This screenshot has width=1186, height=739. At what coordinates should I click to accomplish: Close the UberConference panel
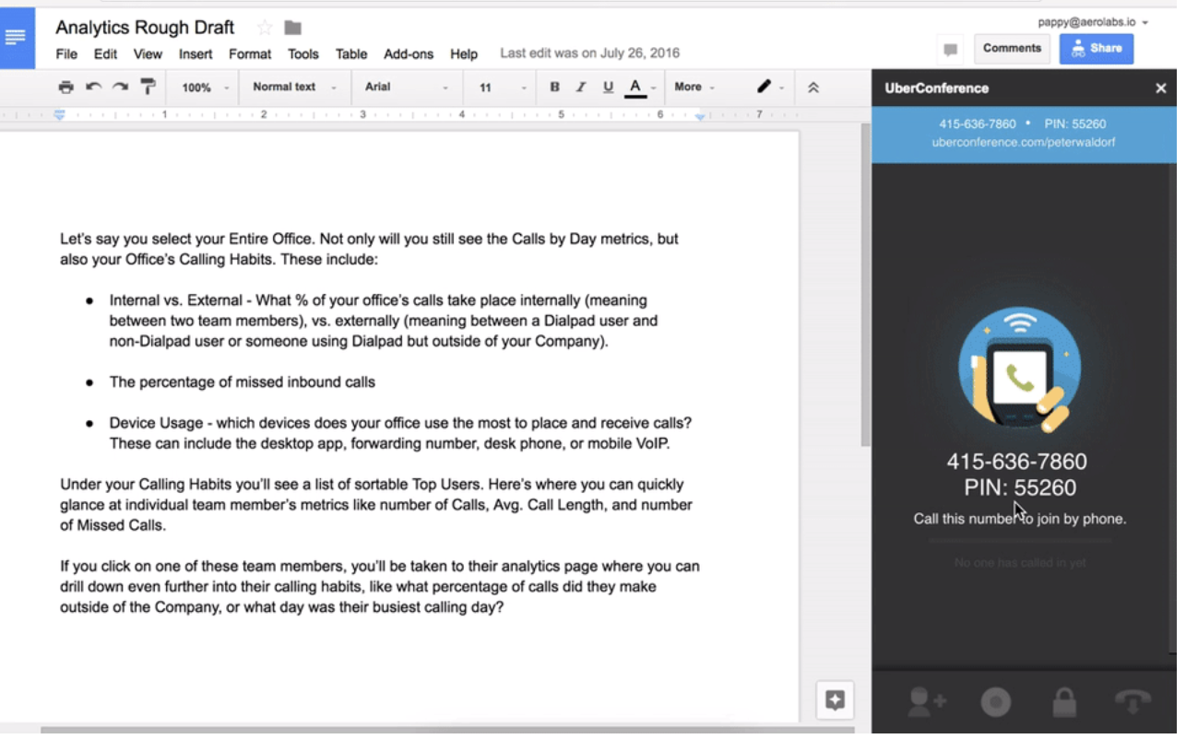[1161, 88]
